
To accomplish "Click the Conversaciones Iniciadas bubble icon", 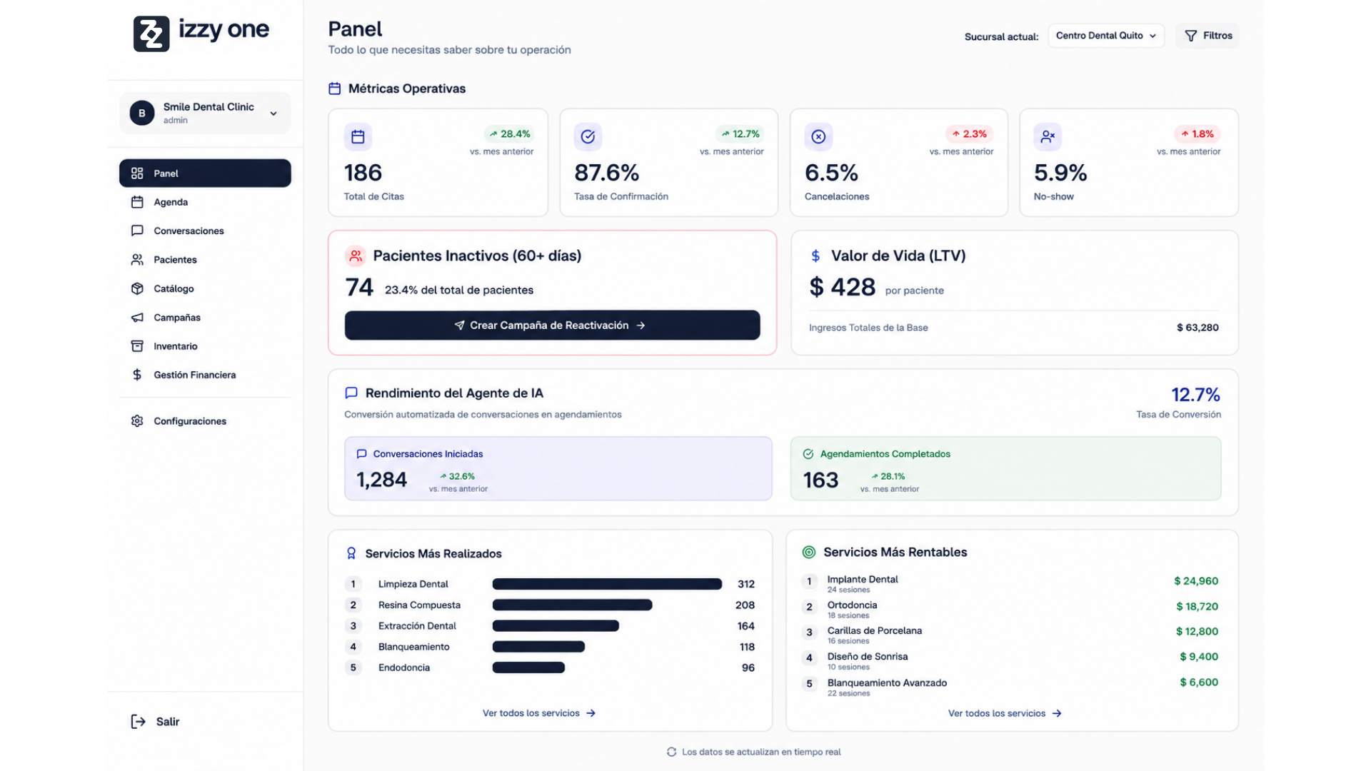I will [x=361, y=454].
